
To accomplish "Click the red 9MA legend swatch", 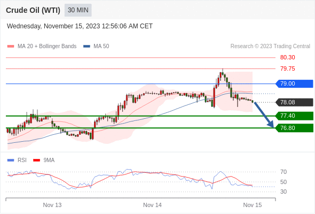I will pyautogui.click(x=36, y=160).
